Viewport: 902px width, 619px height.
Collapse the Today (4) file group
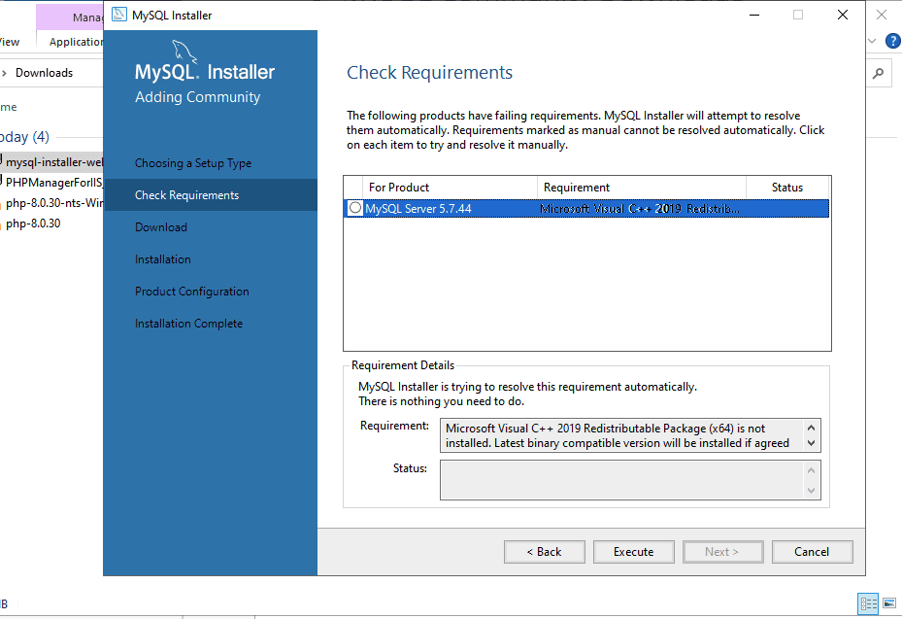[24, 137]
